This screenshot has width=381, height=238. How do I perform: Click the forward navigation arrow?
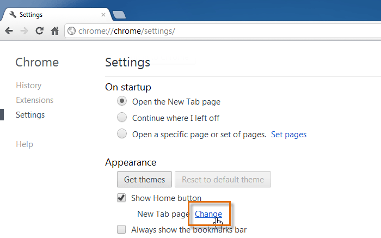pos(24,31)
